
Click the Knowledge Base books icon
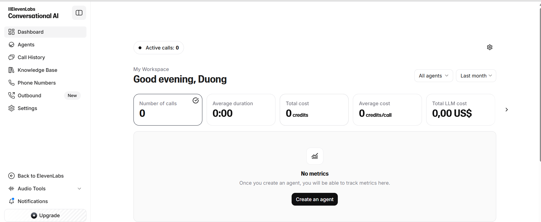(11, 70)
